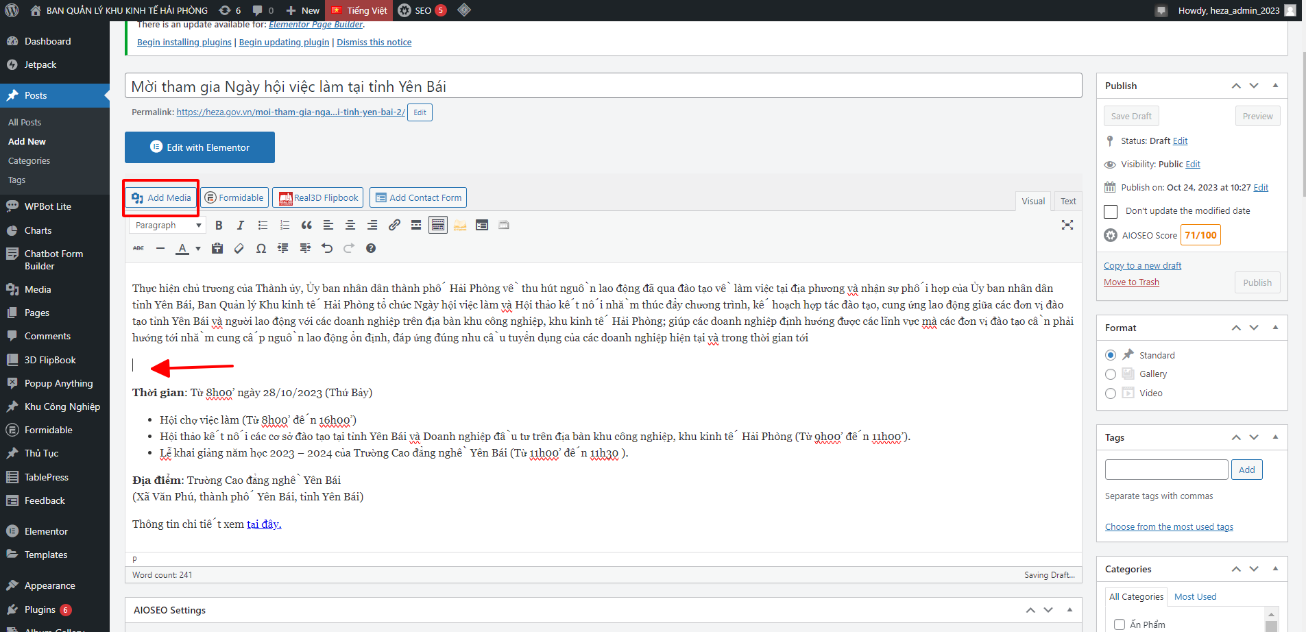Click the insert/edit link icon
Viewport: 1306px width, 632px height.
click(x=394, y=226)
